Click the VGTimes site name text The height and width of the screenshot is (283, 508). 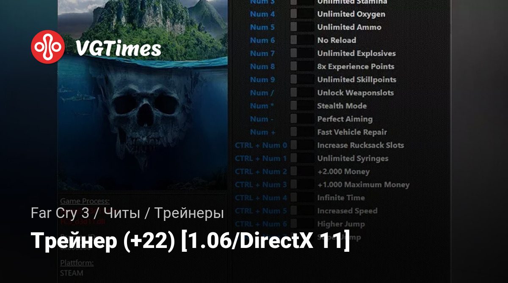(118, 48)
